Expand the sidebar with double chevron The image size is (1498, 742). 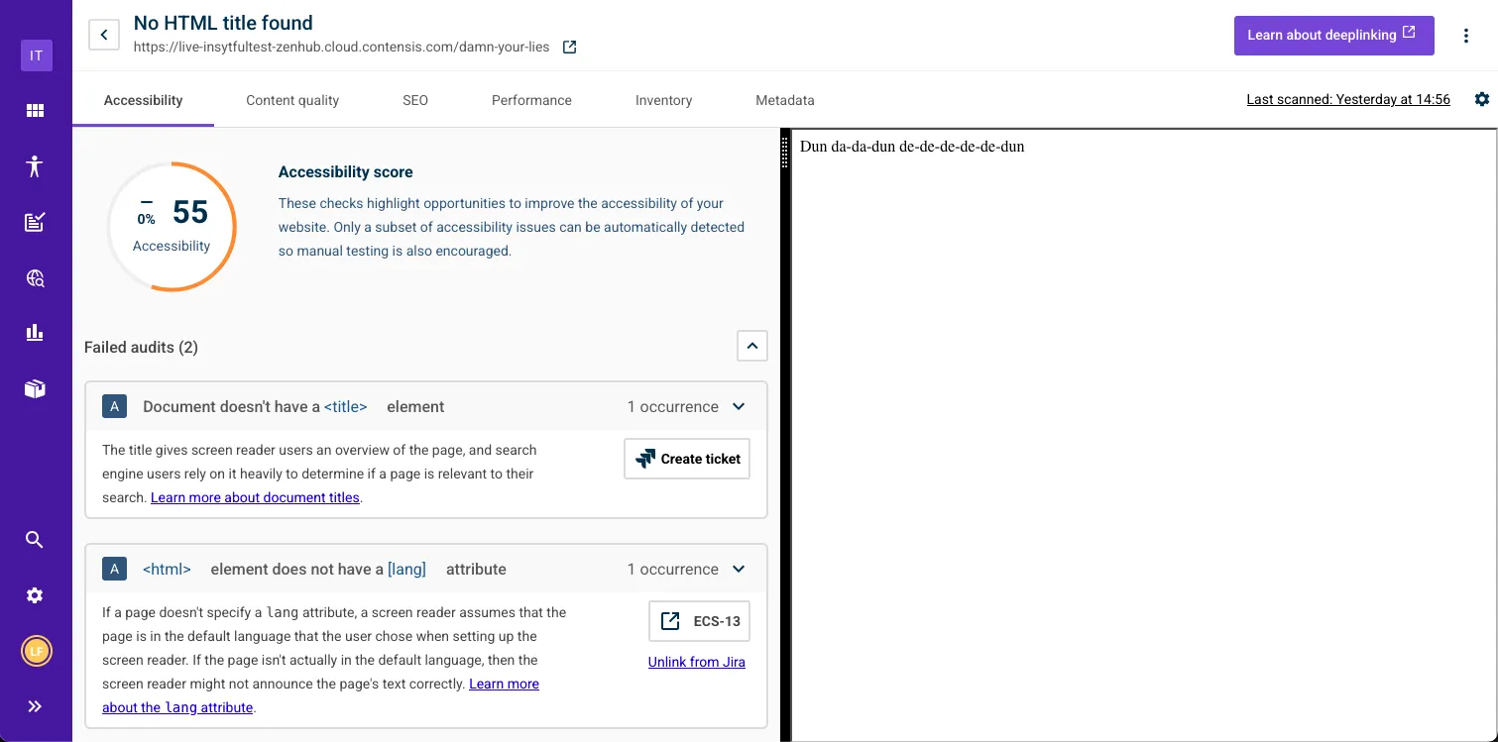click(35, 706)
